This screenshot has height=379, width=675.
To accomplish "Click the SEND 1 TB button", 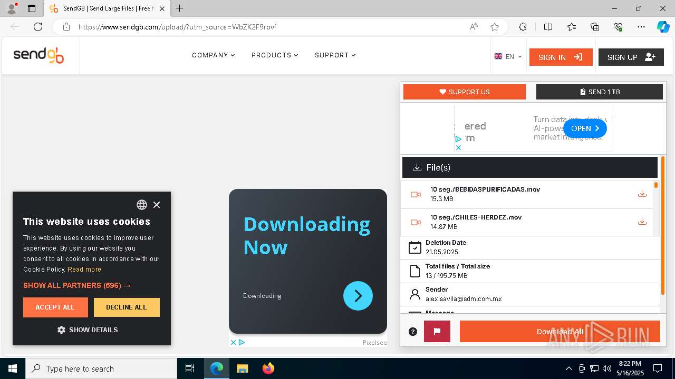I will pos(600,92).
